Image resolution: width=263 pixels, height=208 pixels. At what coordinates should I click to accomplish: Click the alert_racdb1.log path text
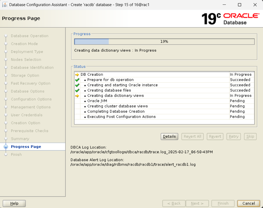(133, 165)
